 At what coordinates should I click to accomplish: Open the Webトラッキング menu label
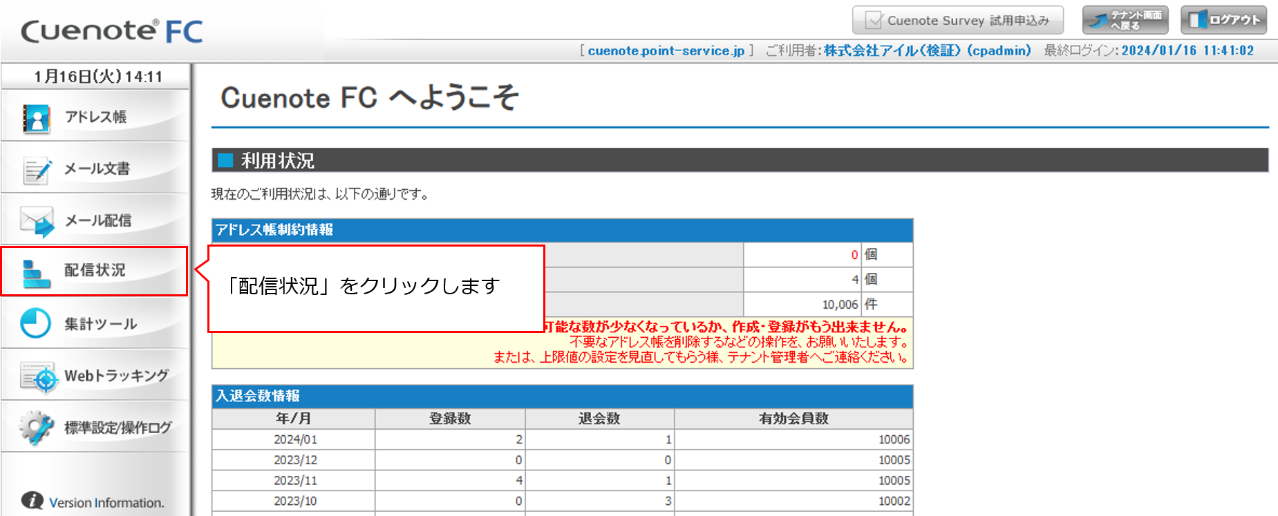(x=116, y=376)
